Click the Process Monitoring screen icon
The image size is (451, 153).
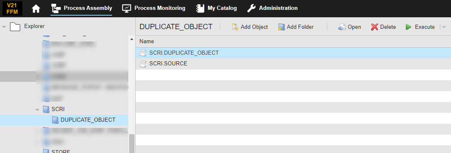pyautogui.click(x=127, y=8)
